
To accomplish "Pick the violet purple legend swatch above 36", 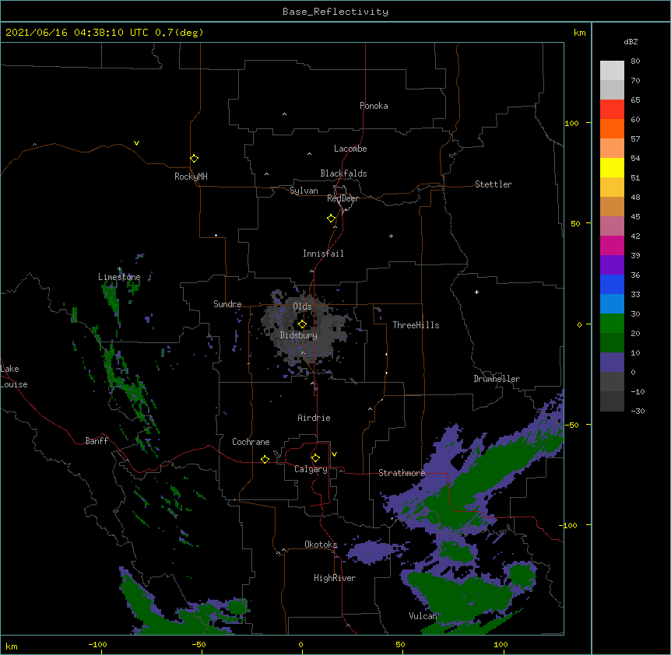I will (612, 264).
